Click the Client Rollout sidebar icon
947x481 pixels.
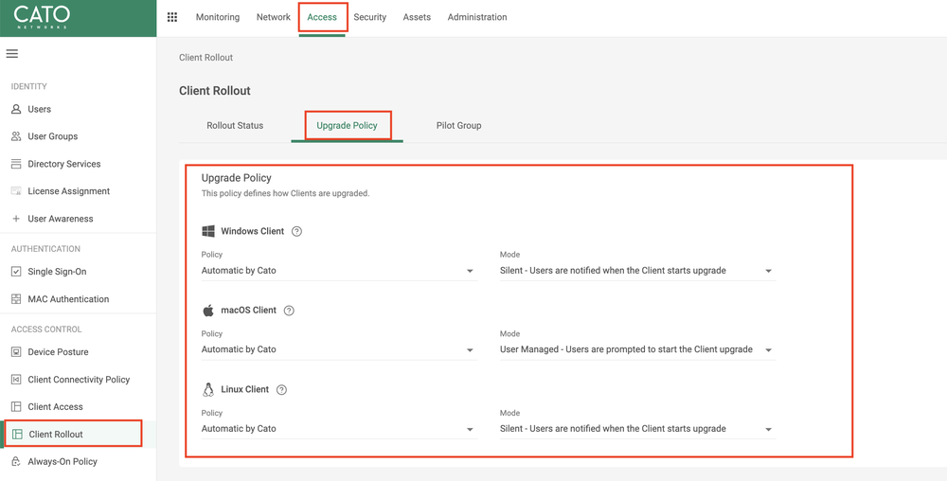point(17,435)
